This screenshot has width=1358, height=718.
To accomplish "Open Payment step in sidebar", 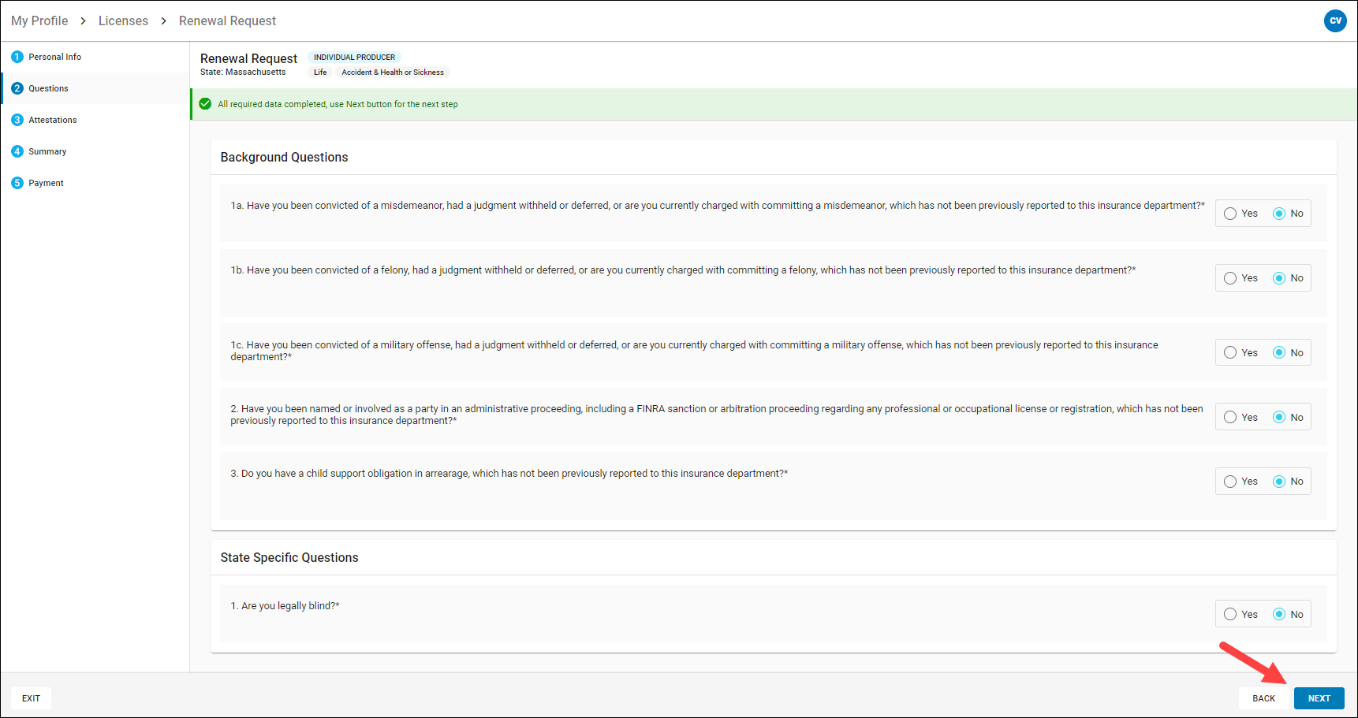I will coord(95,183).
